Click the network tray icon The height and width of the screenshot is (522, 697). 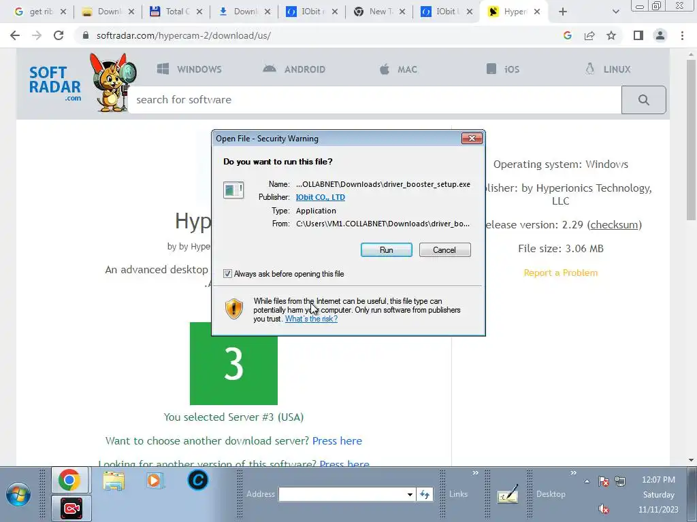tap(620, 481)
